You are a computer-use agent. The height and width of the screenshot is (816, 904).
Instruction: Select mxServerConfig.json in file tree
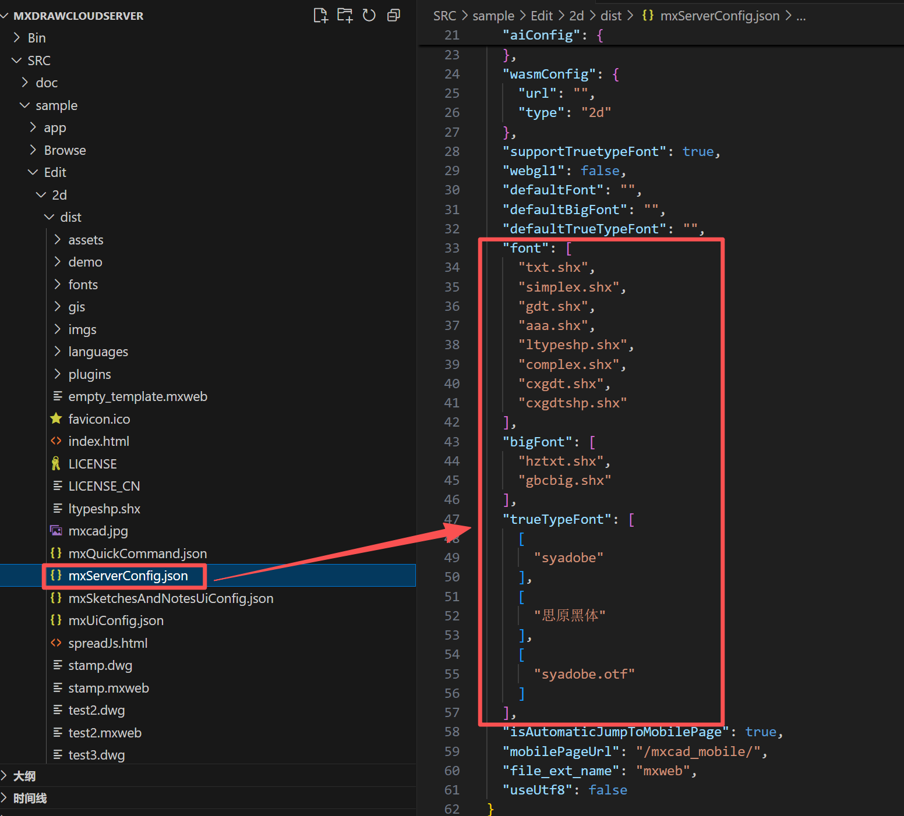pos(128,576)
